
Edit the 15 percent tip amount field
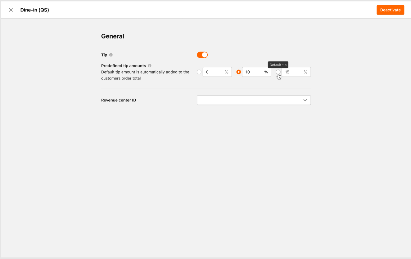[296, 72]
